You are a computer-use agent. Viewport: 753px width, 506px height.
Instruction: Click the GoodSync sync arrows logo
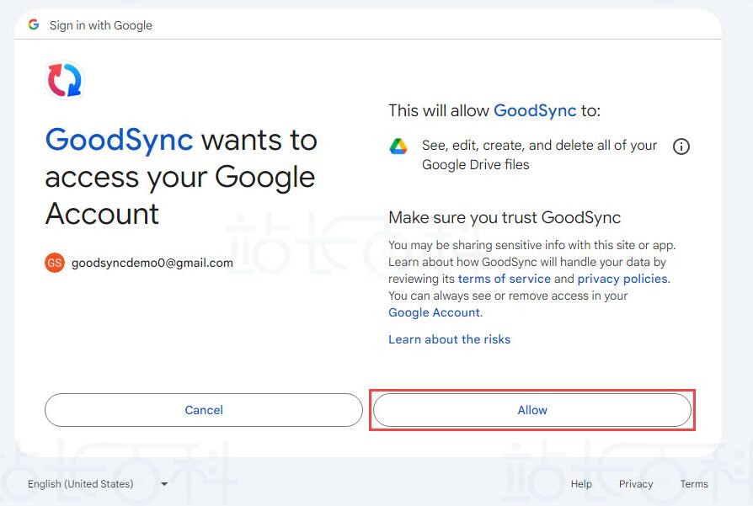(x=65, y=80)
